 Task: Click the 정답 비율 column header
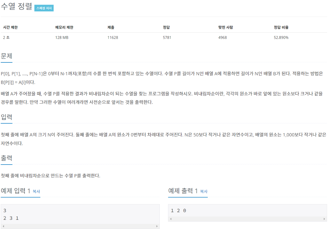(281, 27)
